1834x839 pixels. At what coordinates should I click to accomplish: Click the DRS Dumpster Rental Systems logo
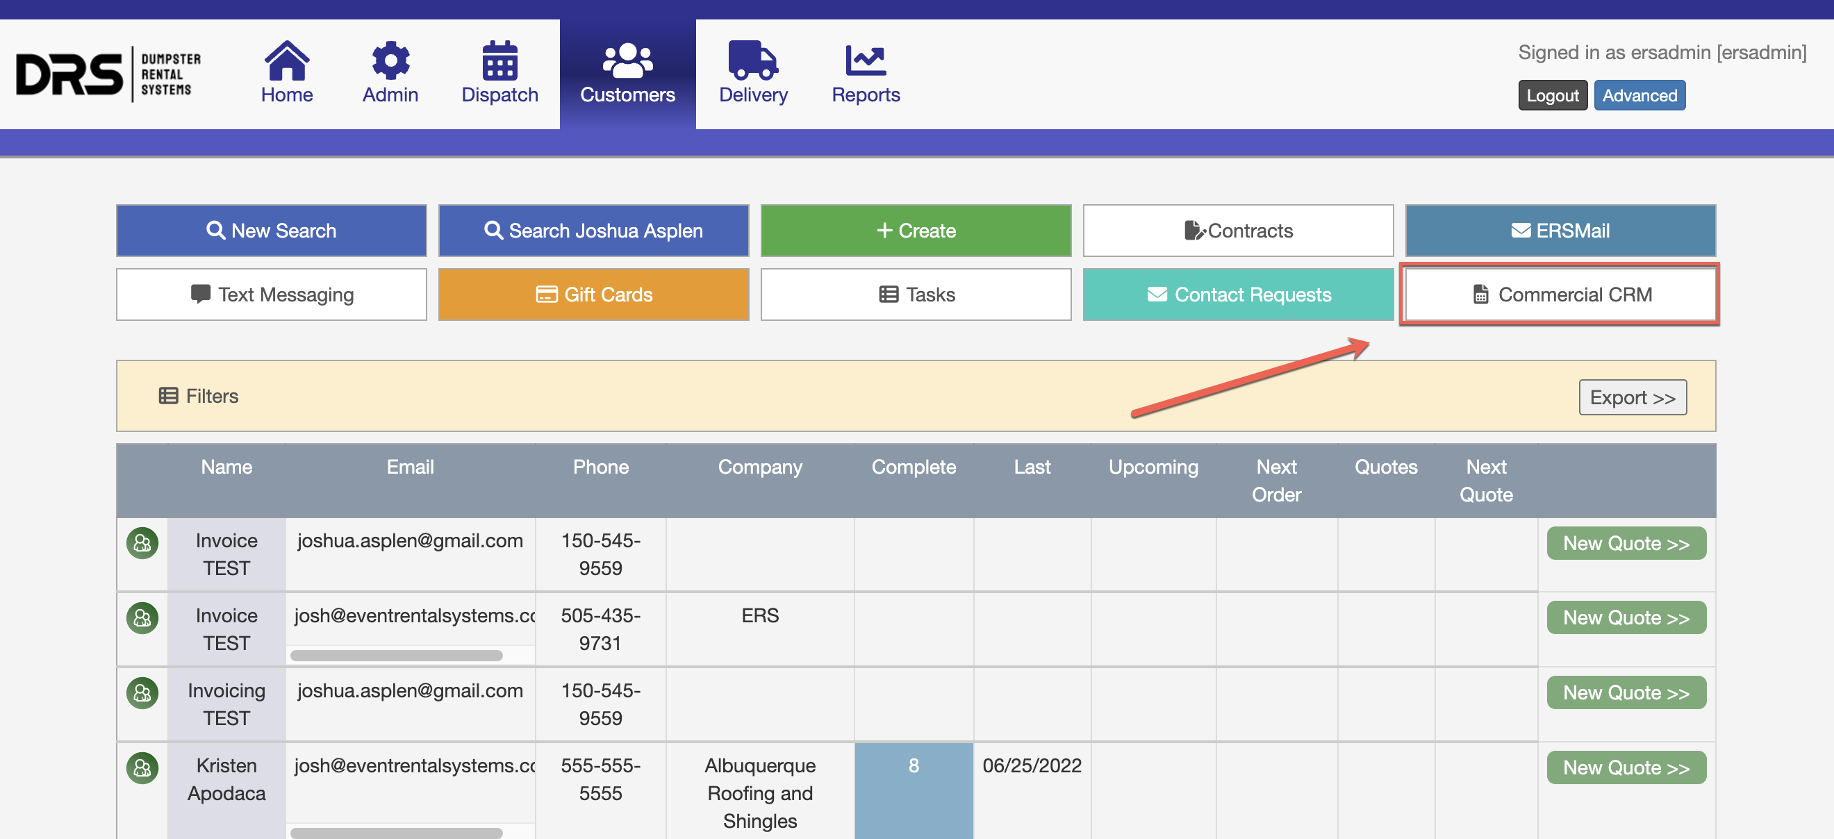[109, 74]
